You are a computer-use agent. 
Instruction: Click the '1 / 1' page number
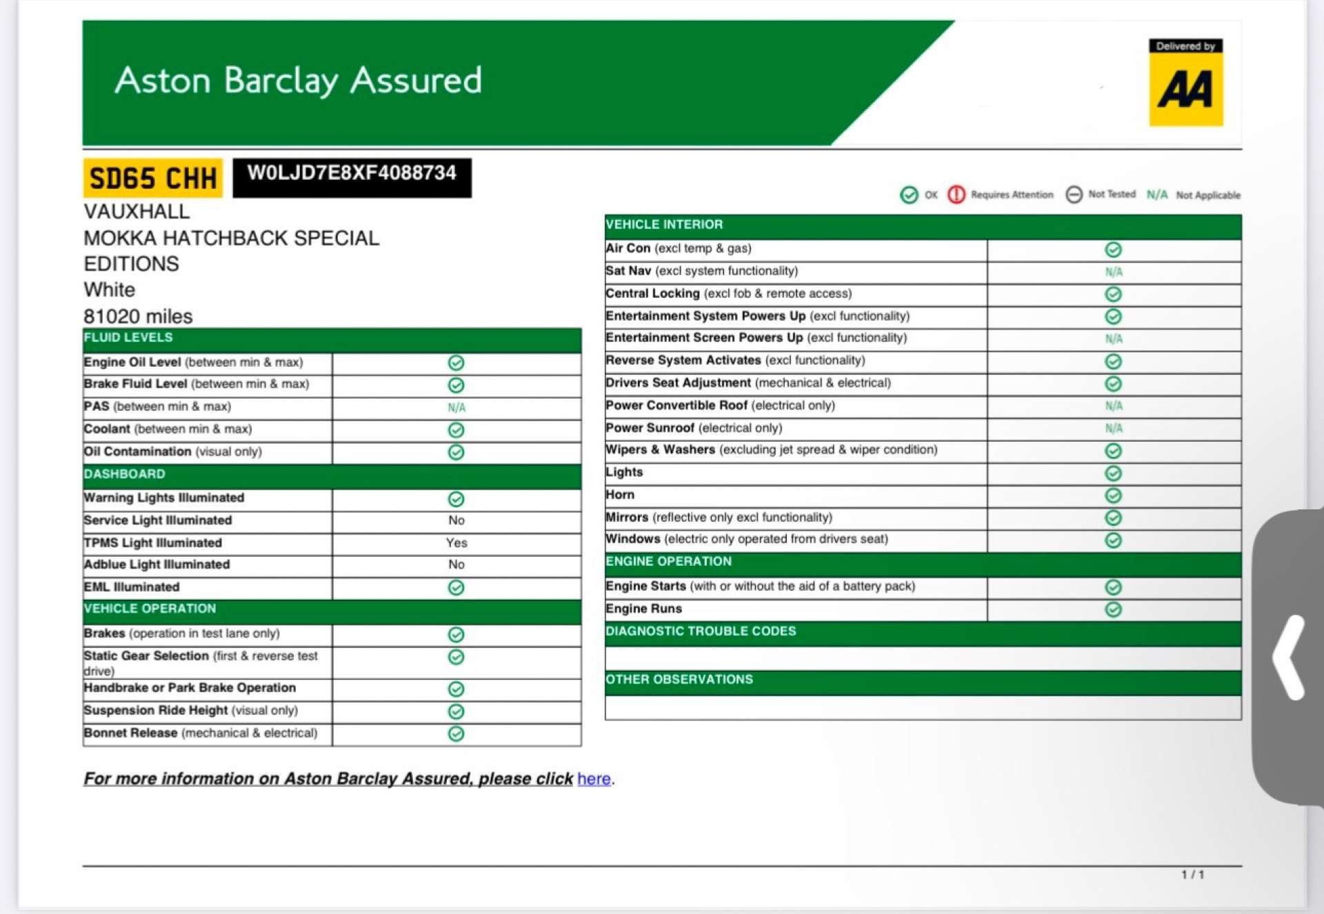pos(1192,875)
